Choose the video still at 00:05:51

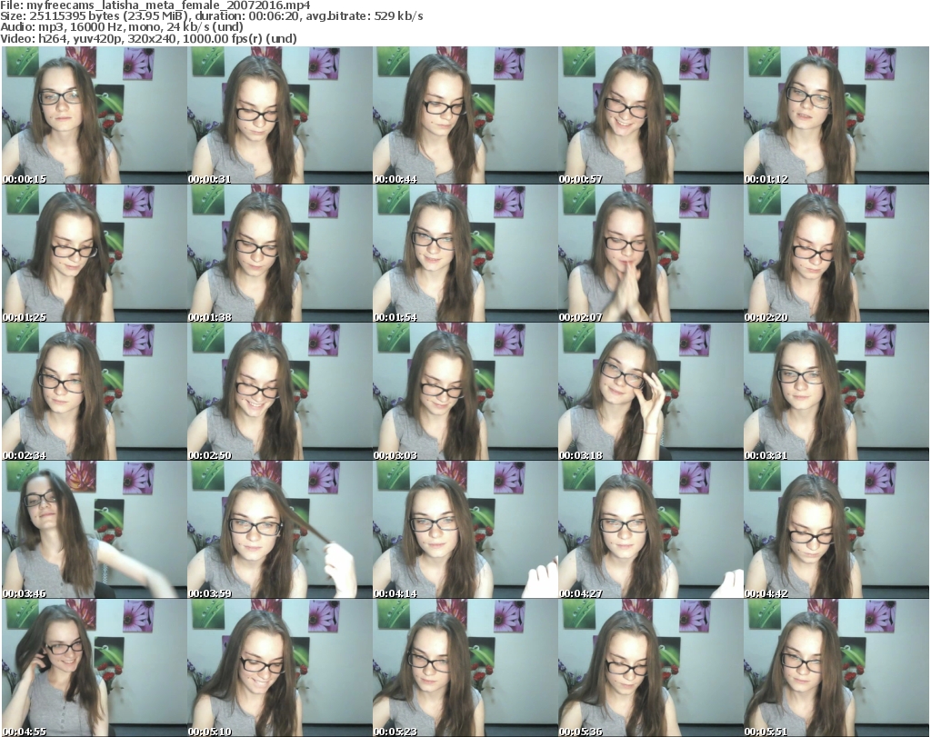click(836, 668)
